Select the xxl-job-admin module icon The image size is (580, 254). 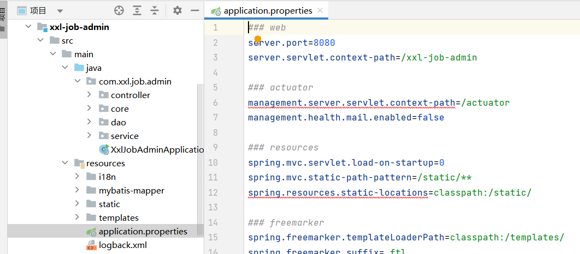coord(42,27)
